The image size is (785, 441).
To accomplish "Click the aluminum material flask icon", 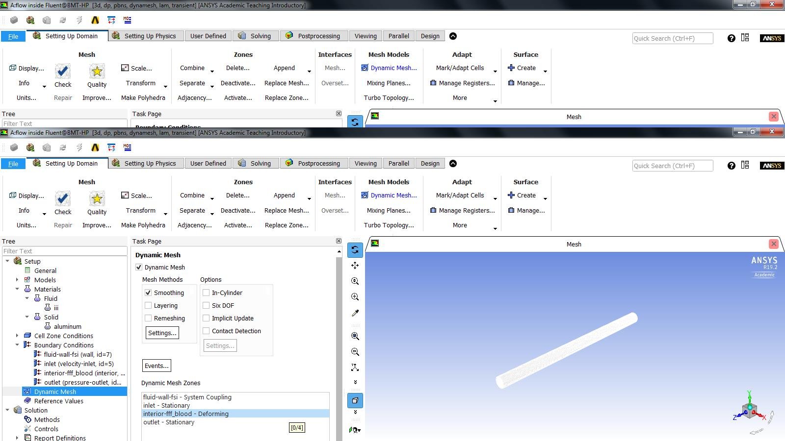I will [48, 326].
